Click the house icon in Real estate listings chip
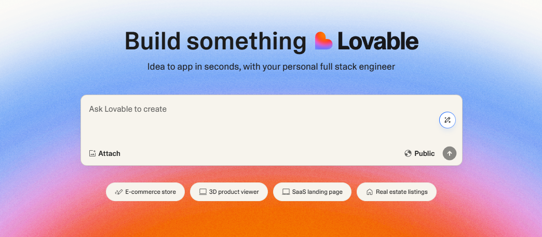The width and height of the screenshot is (542, 237). [x=369, y=192]
